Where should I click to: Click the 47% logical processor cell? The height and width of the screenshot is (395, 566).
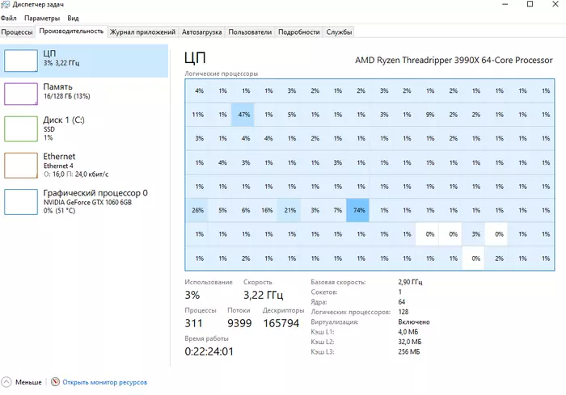pyautogui.click(x=243, y=115)
